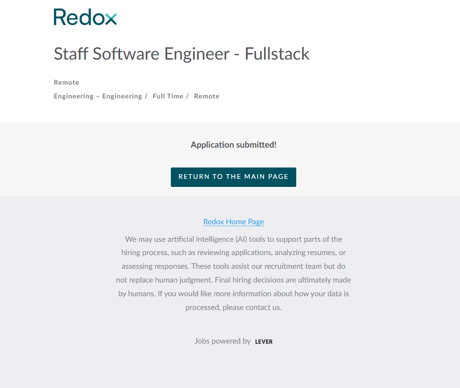This screenshot has width=460, height=388.
Task: Click the artificial intelligence (AI) phrase
Action: (207, 239)
